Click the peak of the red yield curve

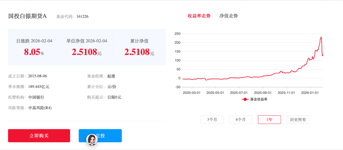click(x=321, y=37)
